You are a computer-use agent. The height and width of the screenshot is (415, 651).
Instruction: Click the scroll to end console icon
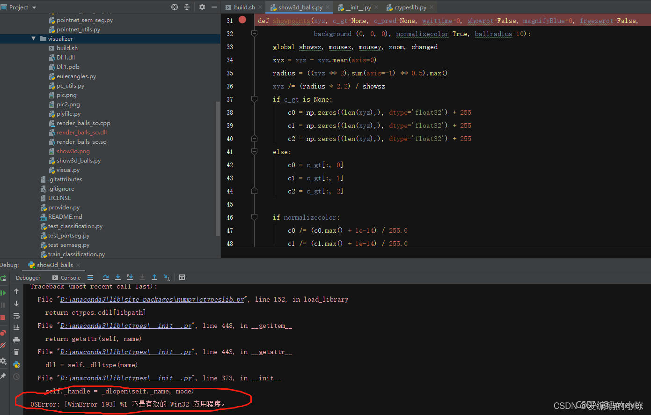click(x=16, y=328)
